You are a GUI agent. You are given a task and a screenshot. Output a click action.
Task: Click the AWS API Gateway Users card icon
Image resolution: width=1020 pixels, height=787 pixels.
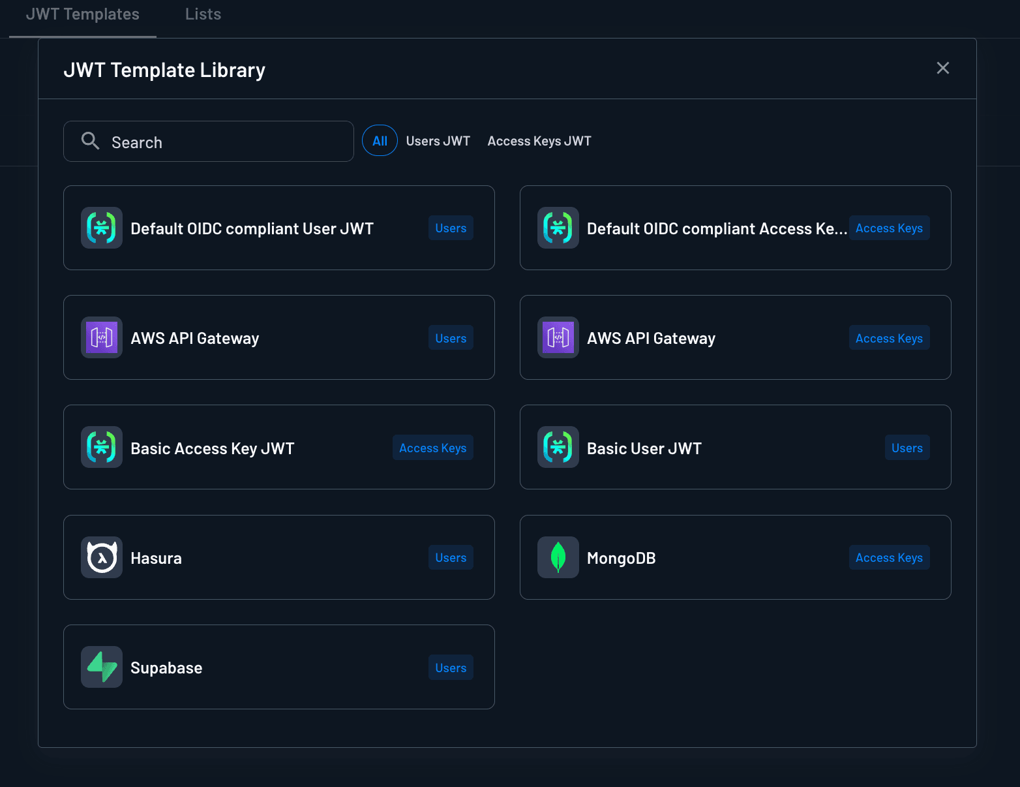(x=102, y=337)
